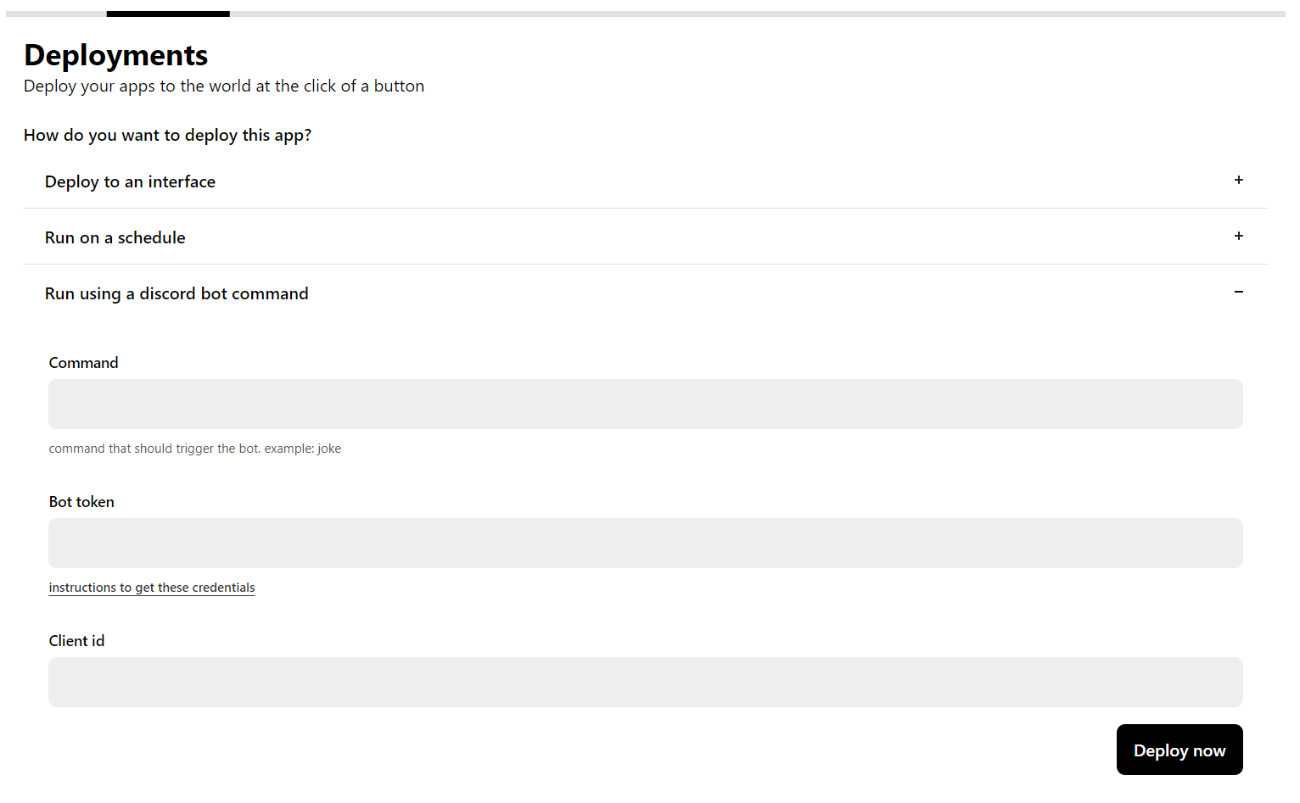1300x803 pixels.
Task: Open the Deploy to an interface header
Action: tap(130, 181)
